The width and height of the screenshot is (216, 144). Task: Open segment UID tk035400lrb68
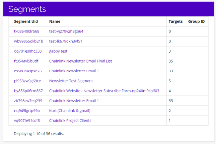coord(26,31)
